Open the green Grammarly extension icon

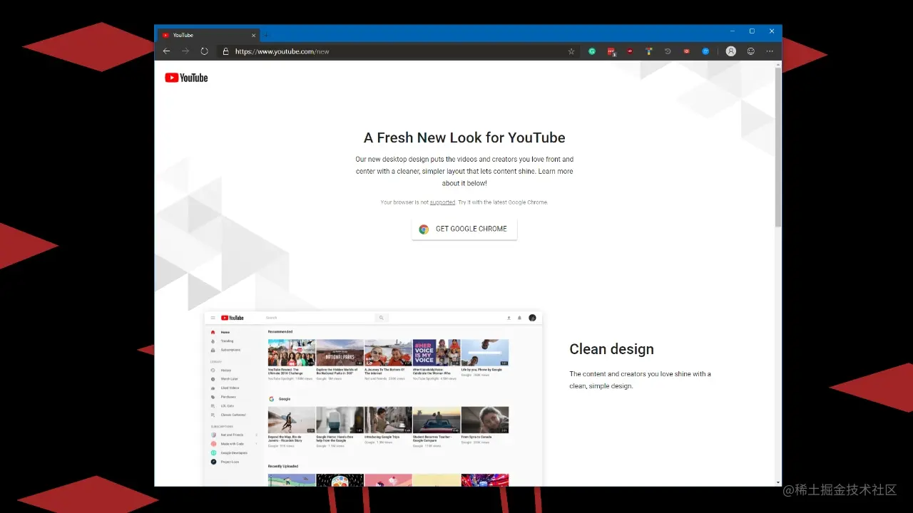coord(592,51)
